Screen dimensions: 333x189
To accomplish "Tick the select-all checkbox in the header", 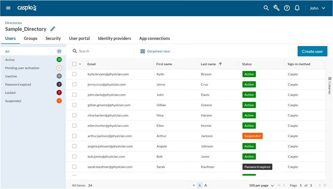I will [x=74, y=64].
